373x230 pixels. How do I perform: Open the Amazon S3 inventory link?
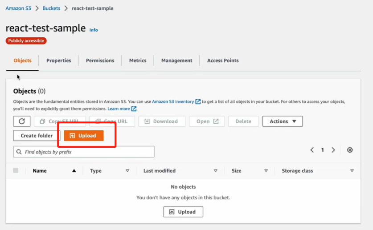coord(173,101)
